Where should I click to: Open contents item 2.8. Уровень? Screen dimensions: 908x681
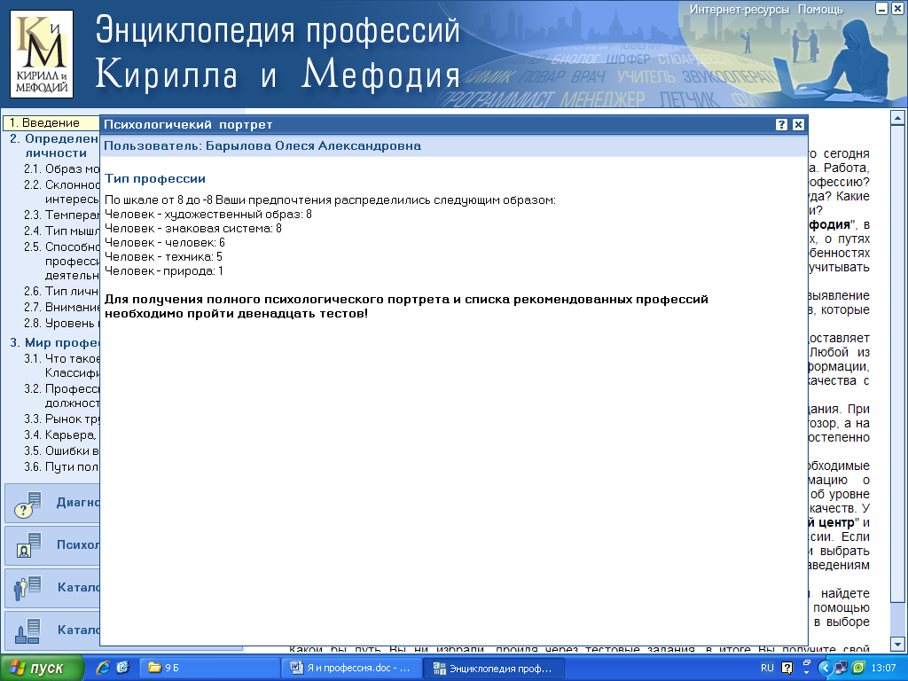click(61, 323)
